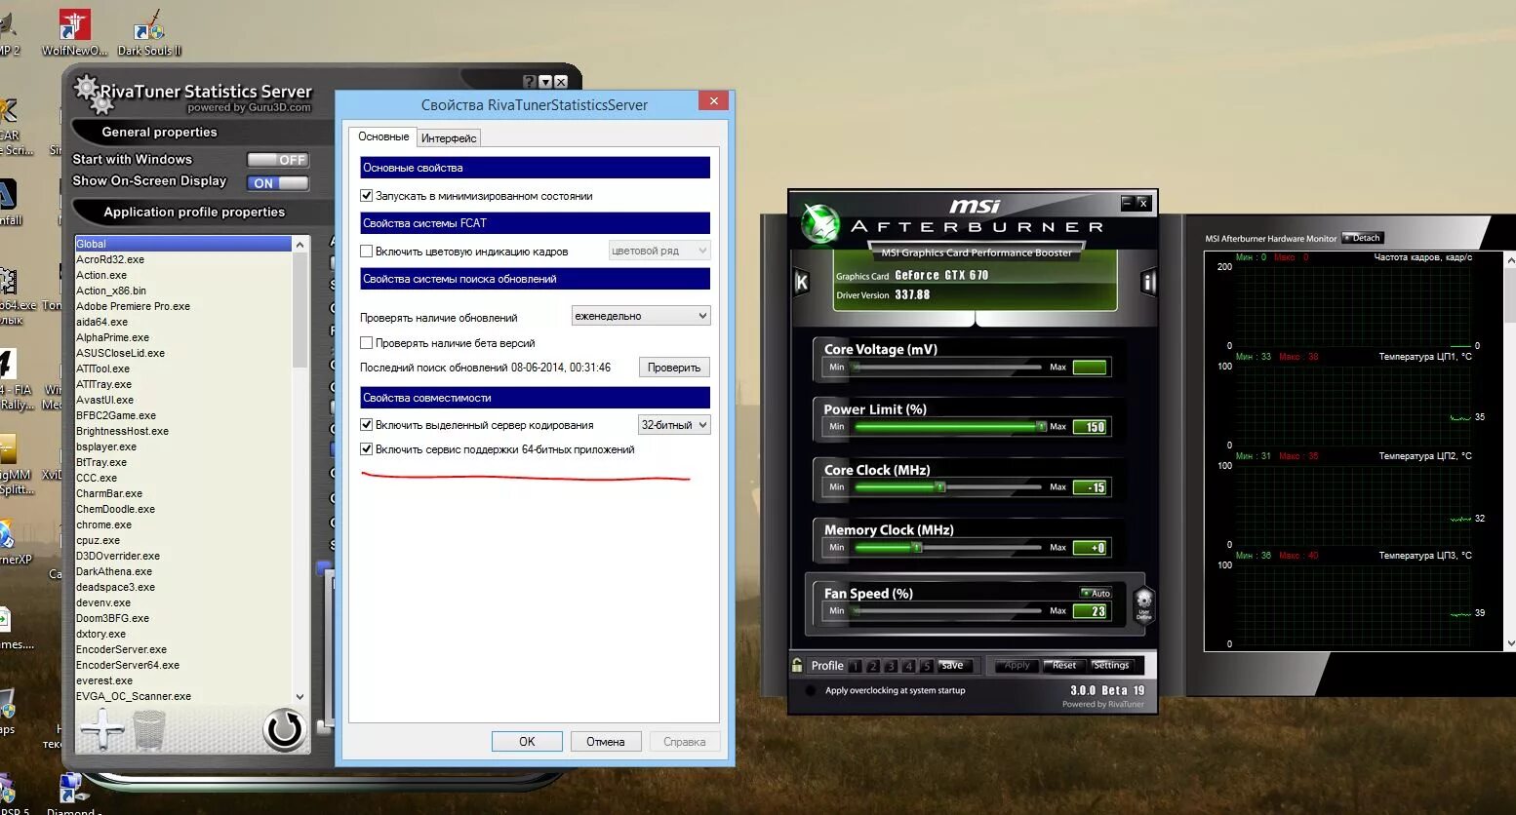This screenshot has height=815, width=1516.
Task: Click the Afterburner Apply button
Action: 1017,666
